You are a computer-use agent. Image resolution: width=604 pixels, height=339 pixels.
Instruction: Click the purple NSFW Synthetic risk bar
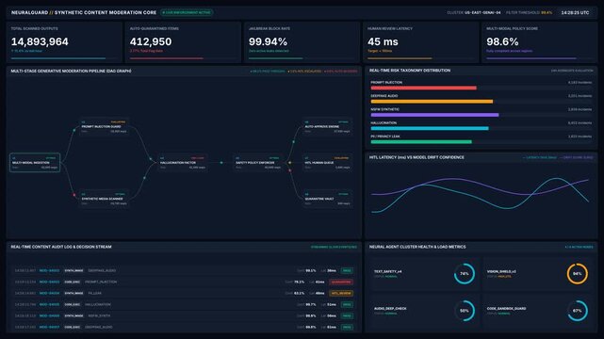coord(434,115)
